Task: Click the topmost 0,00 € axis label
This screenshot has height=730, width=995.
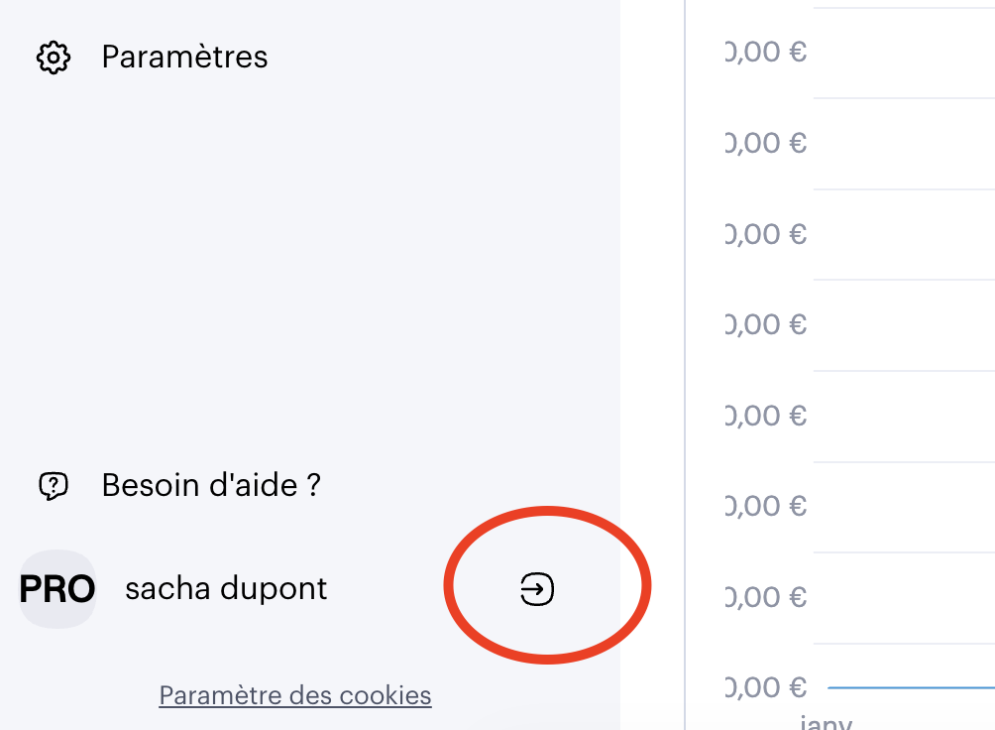Action: click(x=766, y=52)
